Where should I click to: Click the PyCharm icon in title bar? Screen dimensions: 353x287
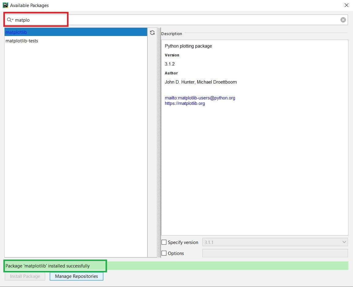[6, 5]
